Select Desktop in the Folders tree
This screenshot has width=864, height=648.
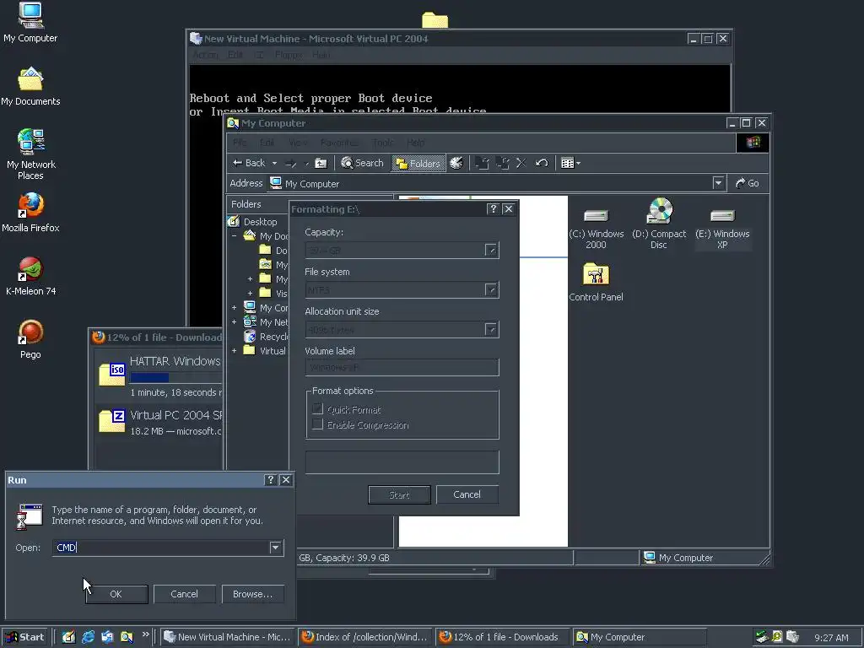pyautogui.click(x=260, y=222)
